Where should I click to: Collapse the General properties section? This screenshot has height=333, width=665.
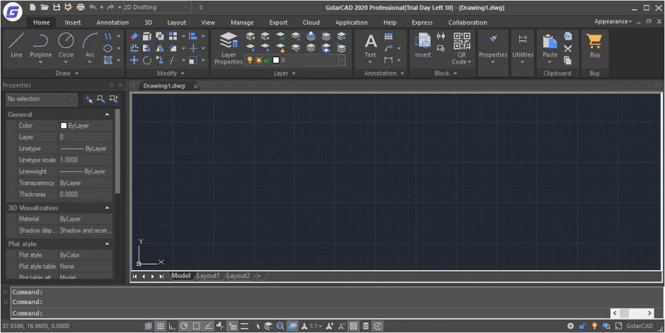(x=107, y=115)
